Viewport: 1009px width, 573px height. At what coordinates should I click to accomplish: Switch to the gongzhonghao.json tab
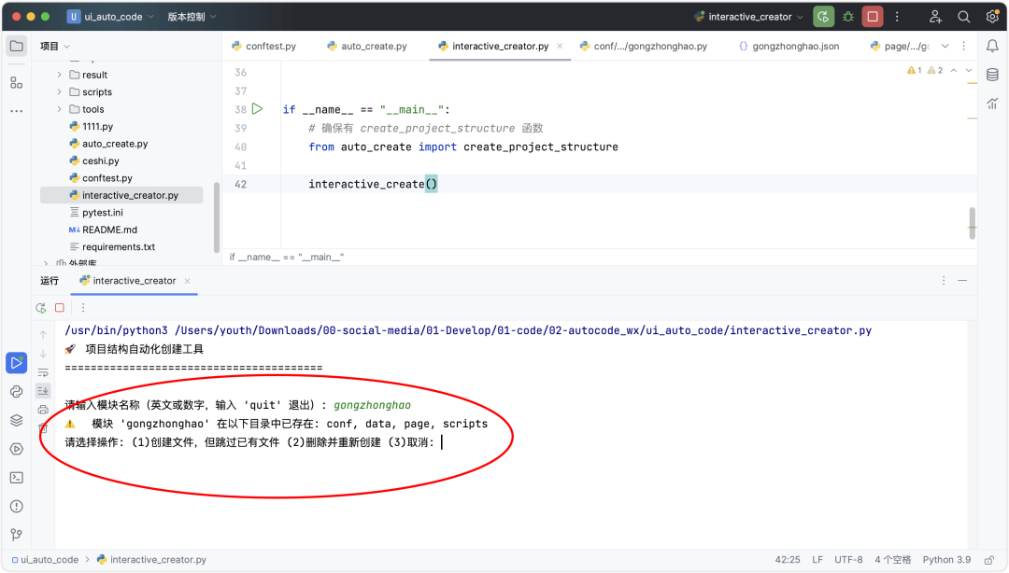pyautogui.click(x=789, y=47)
